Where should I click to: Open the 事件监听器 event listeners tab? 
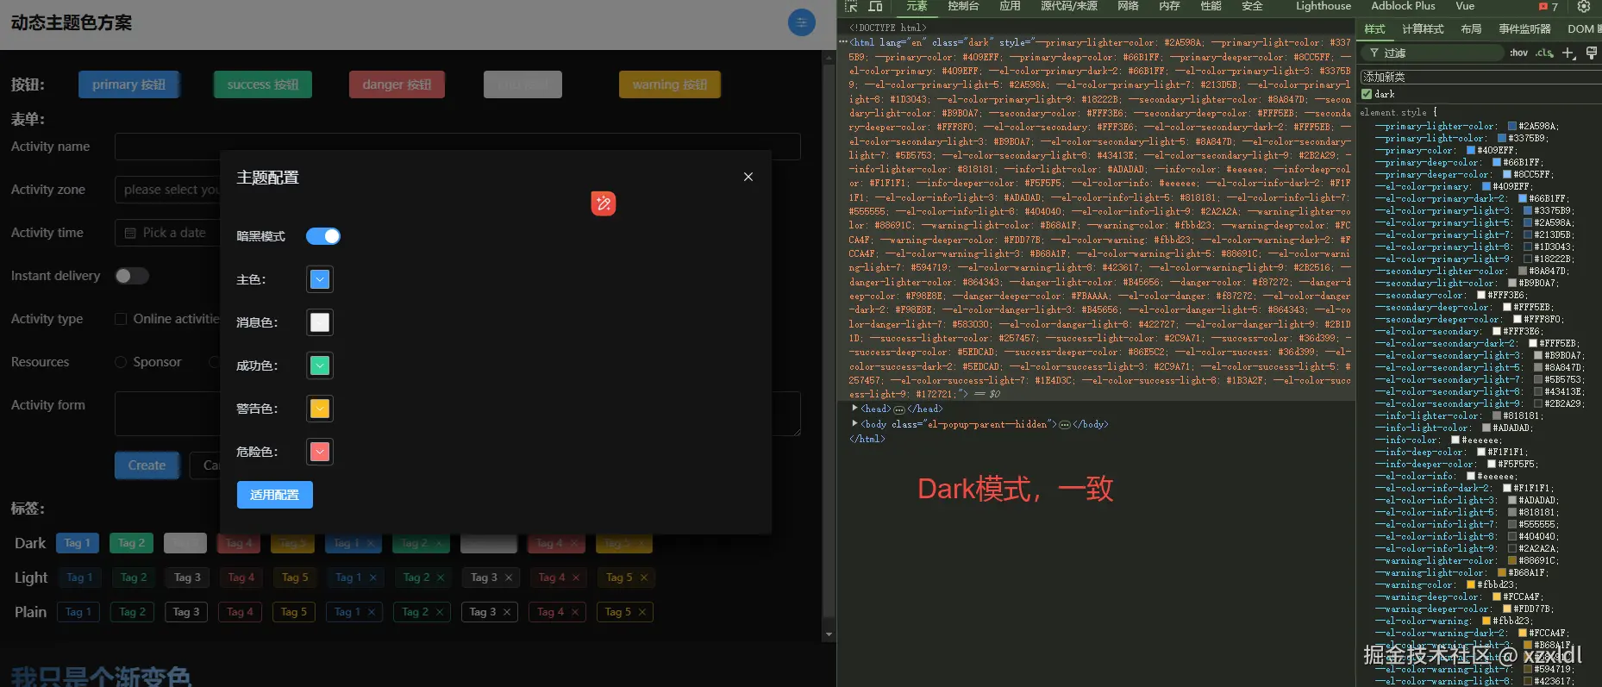(x=1524, y=29)
